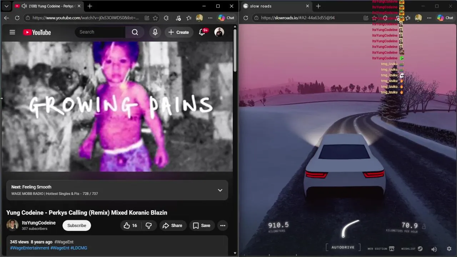
Task: Open split screen icon in YouTube address bar
Action: coord(147,18)
